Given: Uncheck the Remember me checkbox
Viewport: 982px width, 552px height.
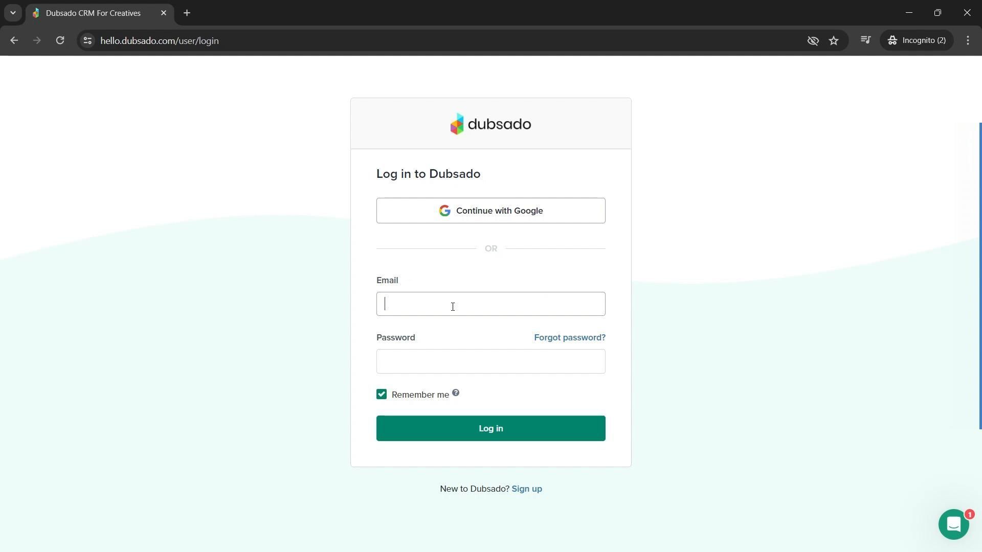Looking at the screenshot, I should pos(382,394).
